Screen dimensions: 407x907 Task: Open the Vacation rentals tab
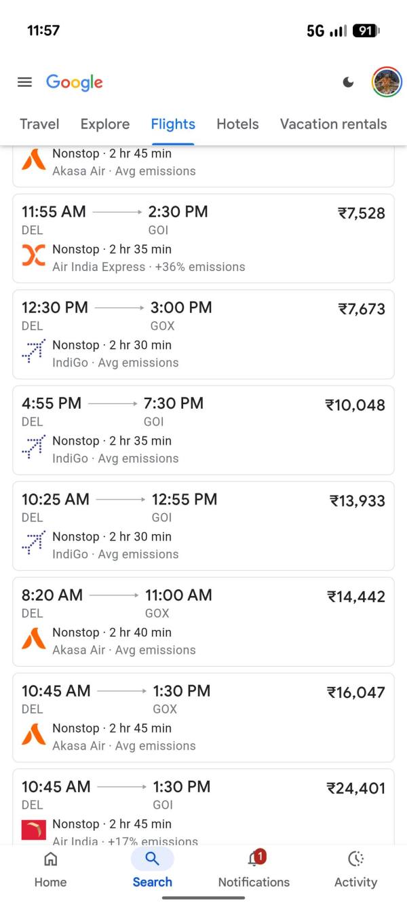pos(333,124)
